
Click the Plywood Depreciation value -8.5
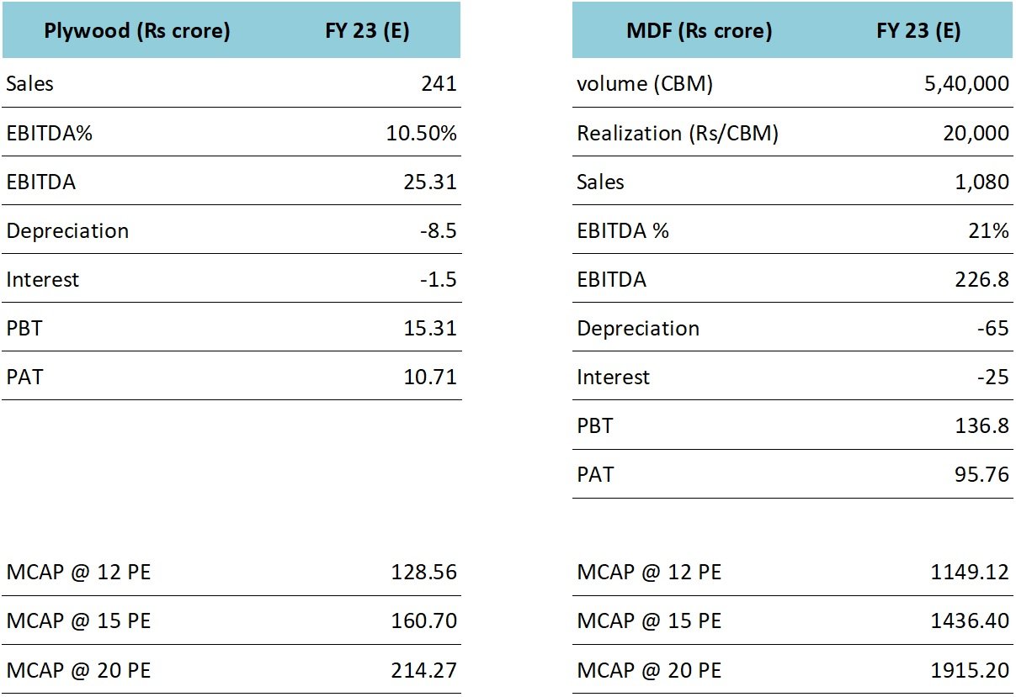tap(438, 230)
